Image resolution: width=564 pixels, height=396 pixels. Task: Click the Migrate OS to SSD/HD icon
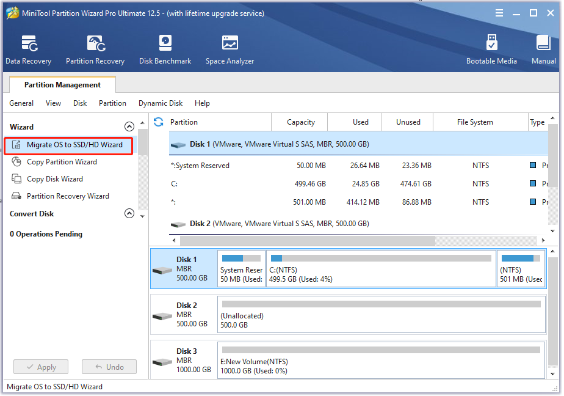16,145
